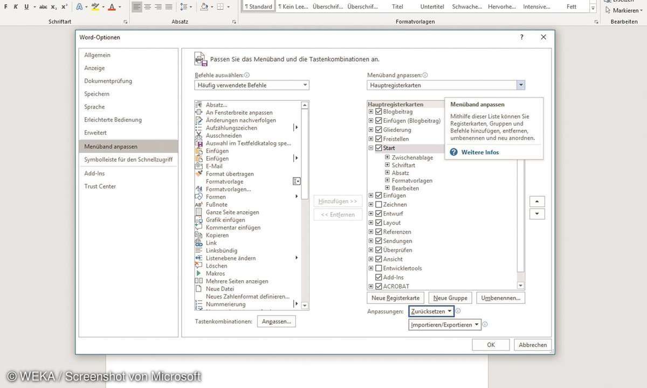This screenshot has width=647, height=388.
Task: Collapse the Start tab node
Action: tap(371, 148)
